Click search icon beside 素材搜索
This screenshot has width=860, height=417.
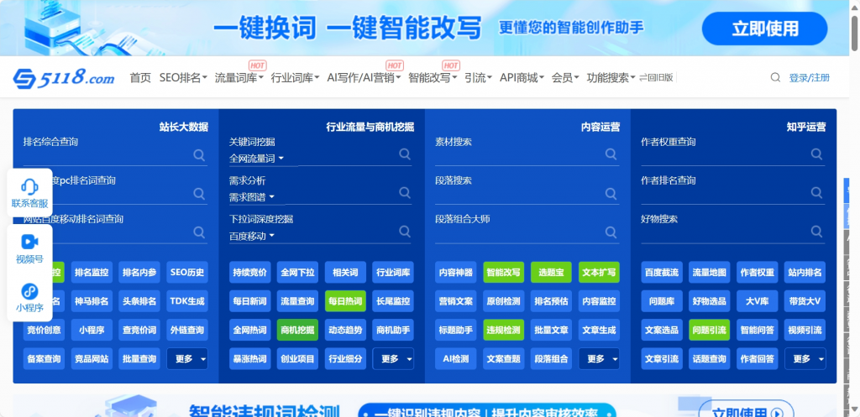click(611, 155)
